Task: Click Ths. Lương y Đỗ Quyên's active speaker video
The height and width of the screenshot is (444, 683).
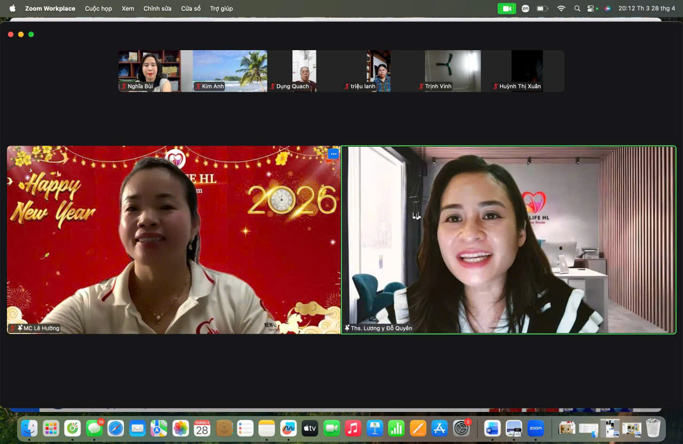Action: [509, 240]
